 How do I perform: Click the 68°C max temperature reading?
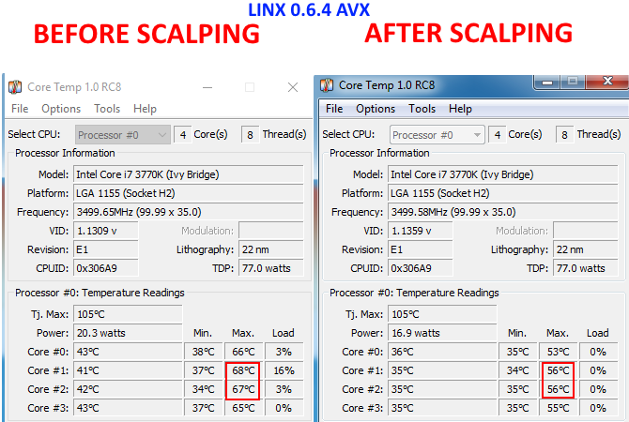241,370
